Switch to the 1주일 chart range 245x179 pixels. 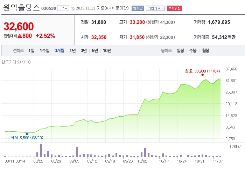pos(44,50)
